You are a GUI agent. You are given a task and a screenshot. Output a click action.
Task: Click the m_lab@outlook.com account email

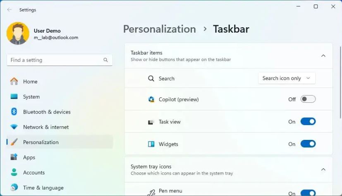56,38
